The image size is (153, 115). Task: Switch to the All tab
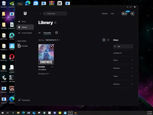click(x=39, y=33)
